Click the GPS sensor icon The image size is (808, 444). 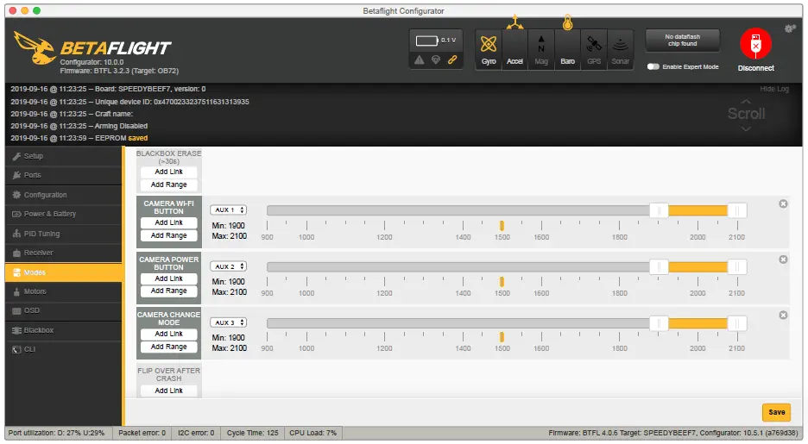pos(594,49)
